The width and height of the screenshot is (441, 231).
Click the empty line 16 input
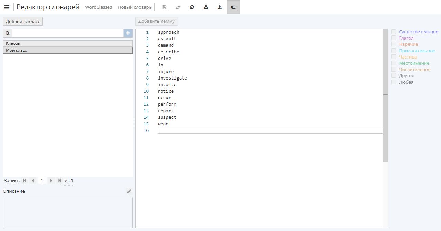(x=270, y=130)
